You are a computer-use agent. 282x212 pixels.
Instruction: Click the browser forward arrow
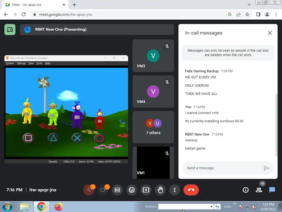15,14
